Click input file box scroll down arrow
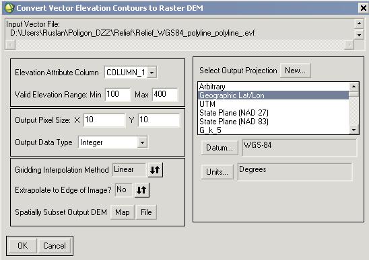The width and height of the screenshot is (369, 260). coord(359,35)
